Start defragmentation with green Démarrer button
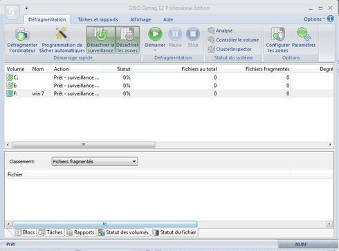339x251 pixels. click(x=155, y=34)
